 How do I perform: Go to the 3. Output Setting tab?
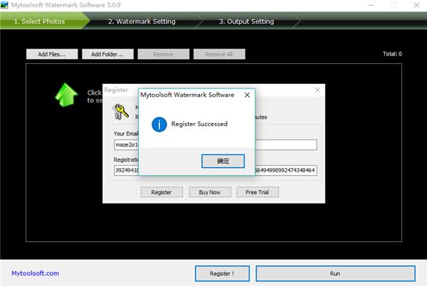247,21
